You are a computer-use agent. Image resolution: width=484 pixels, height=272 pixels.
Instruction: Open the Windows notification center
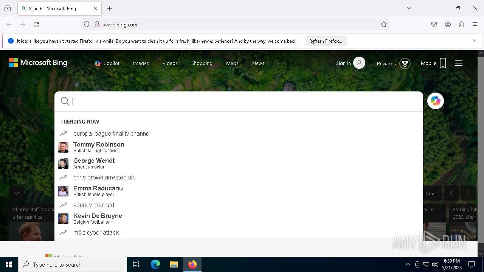(472, 264)
